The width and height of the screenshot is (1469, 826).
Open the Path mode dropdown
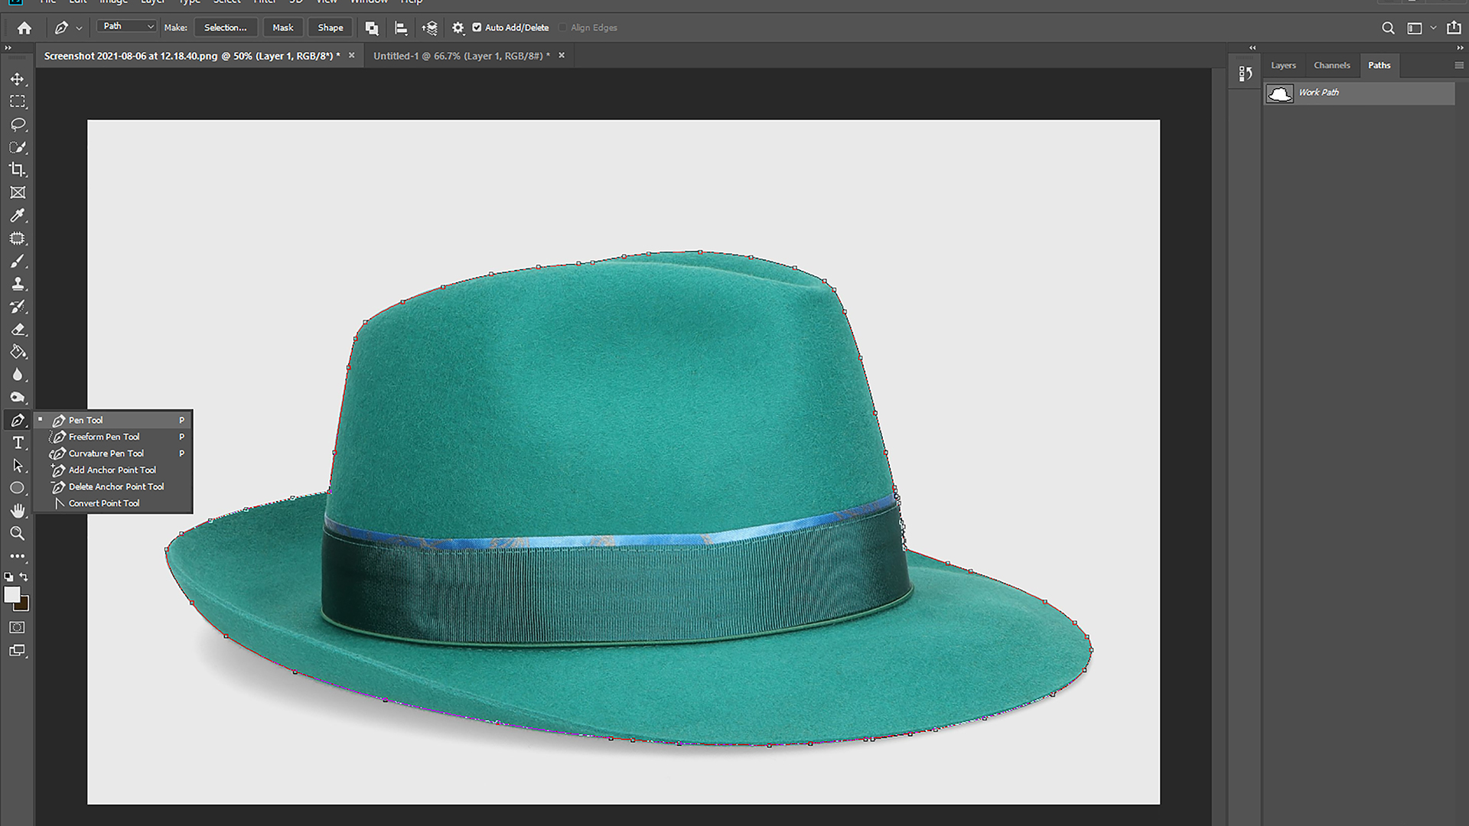(x=128, y=27)
